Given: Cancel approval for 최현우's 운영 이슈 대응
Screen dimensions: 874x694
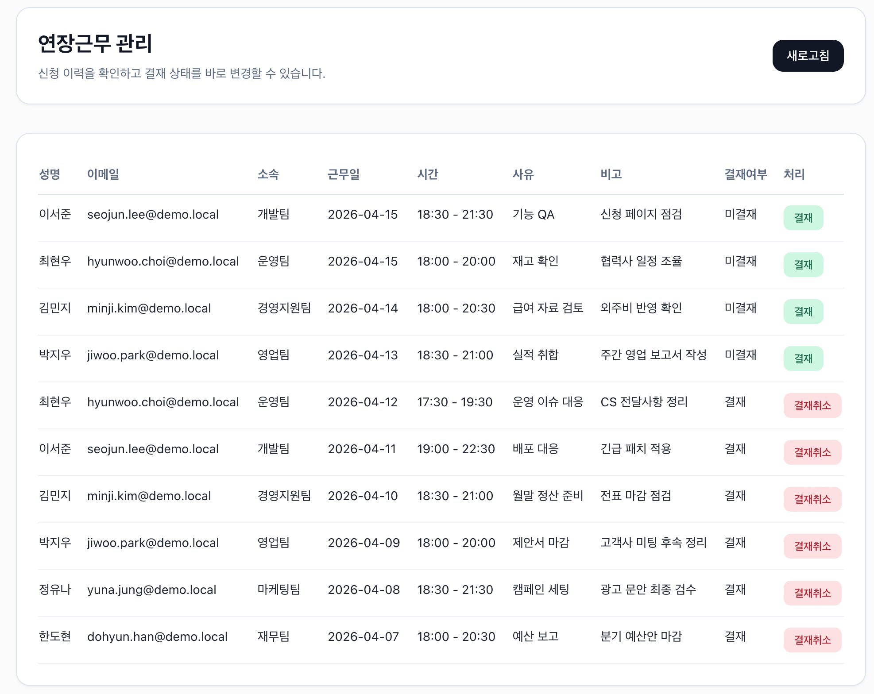Looking at the screenshot, I should click(x=812, y=405).
